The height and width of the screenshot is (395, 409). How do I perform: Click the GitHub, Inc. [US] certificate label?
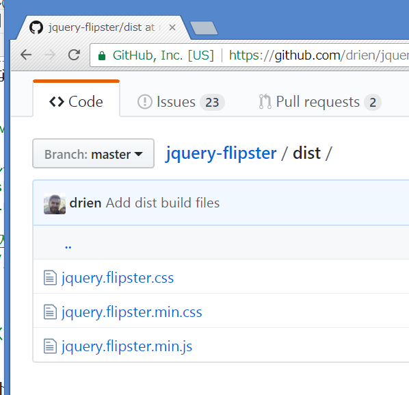[163, 55]
